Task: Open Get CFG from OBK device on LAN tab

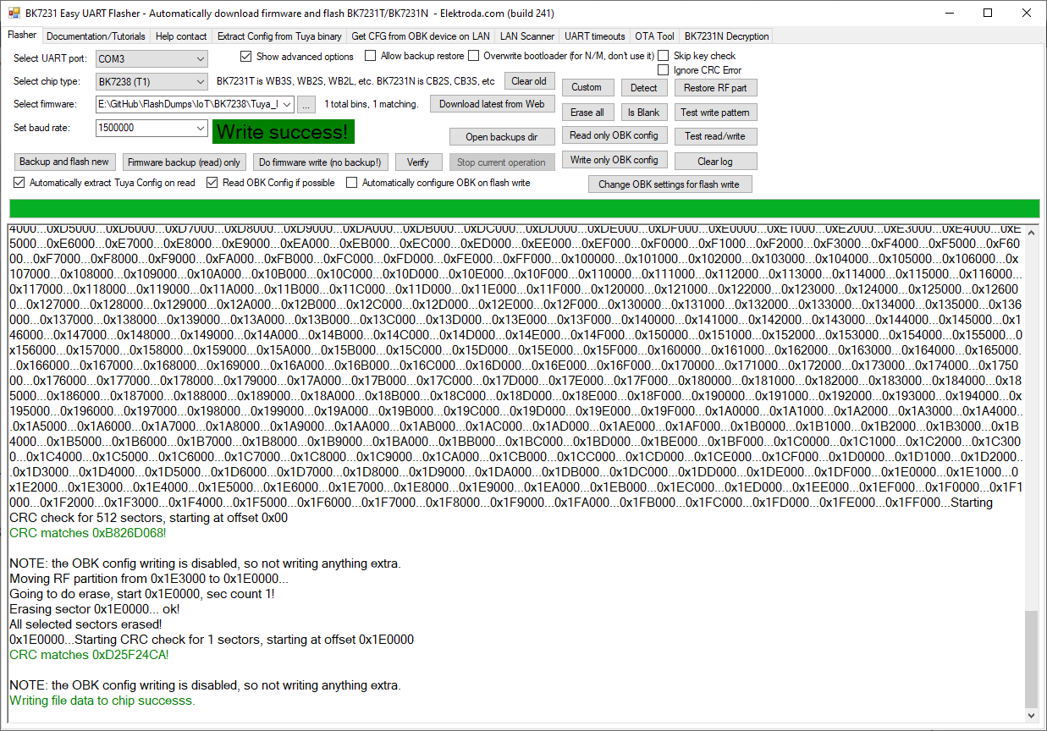Action: (x=421, y=36)
